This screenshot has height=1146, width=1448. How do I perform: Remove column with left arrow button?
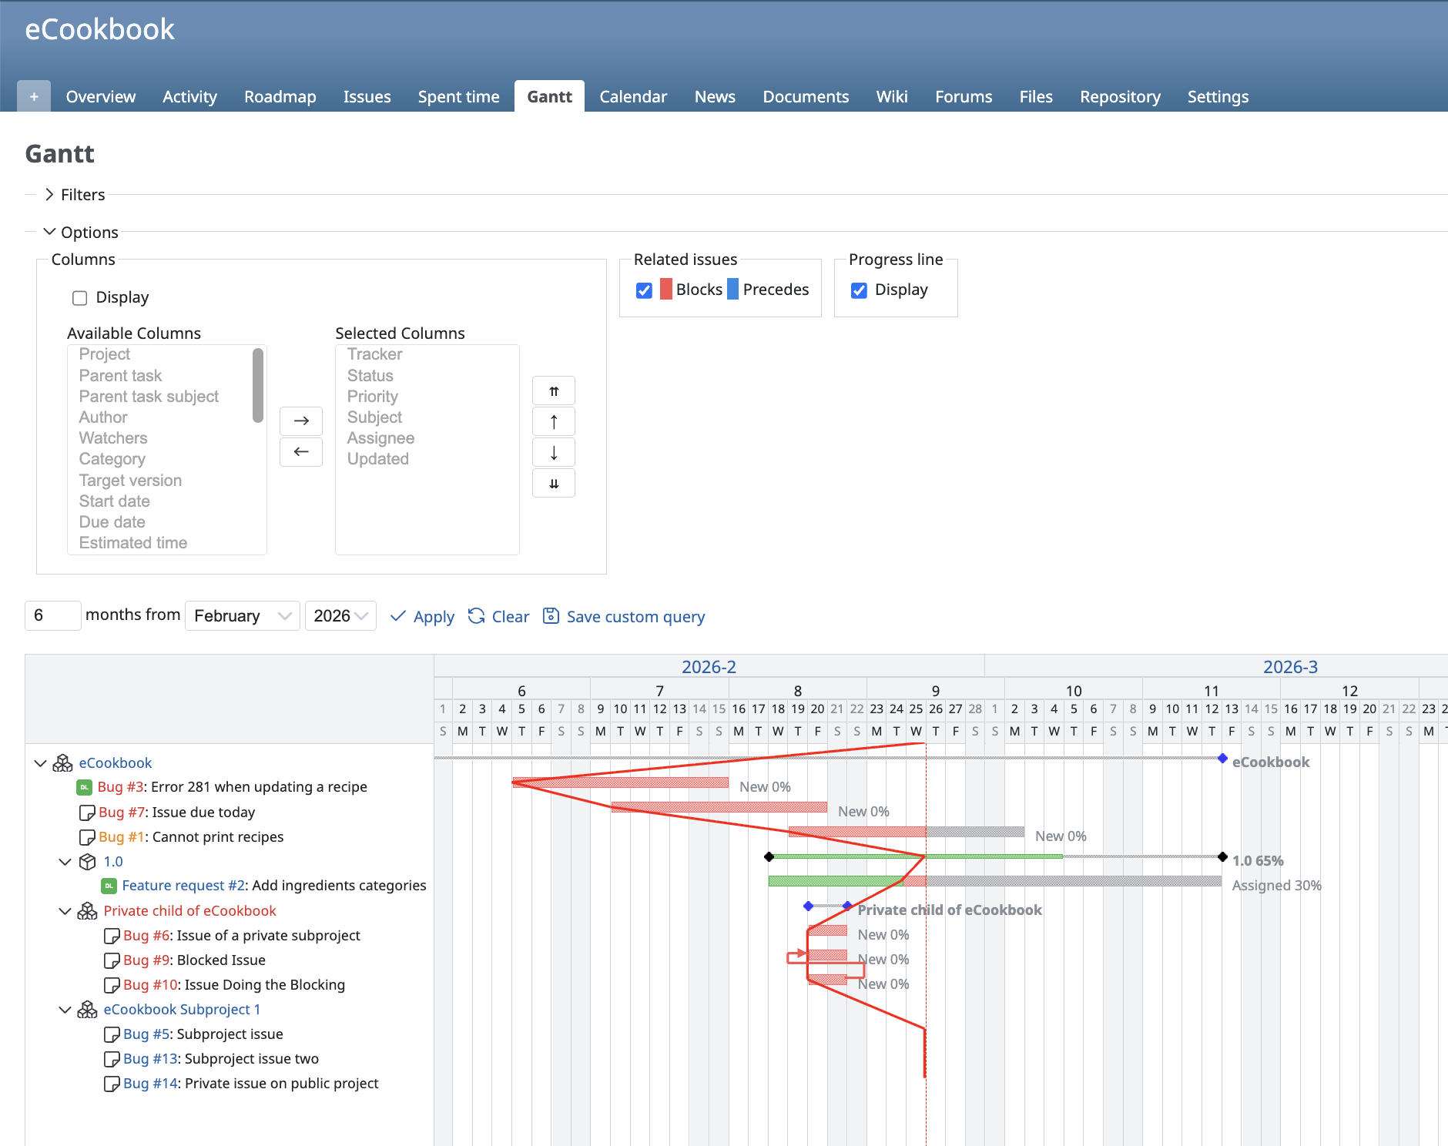tap(301, 451)
